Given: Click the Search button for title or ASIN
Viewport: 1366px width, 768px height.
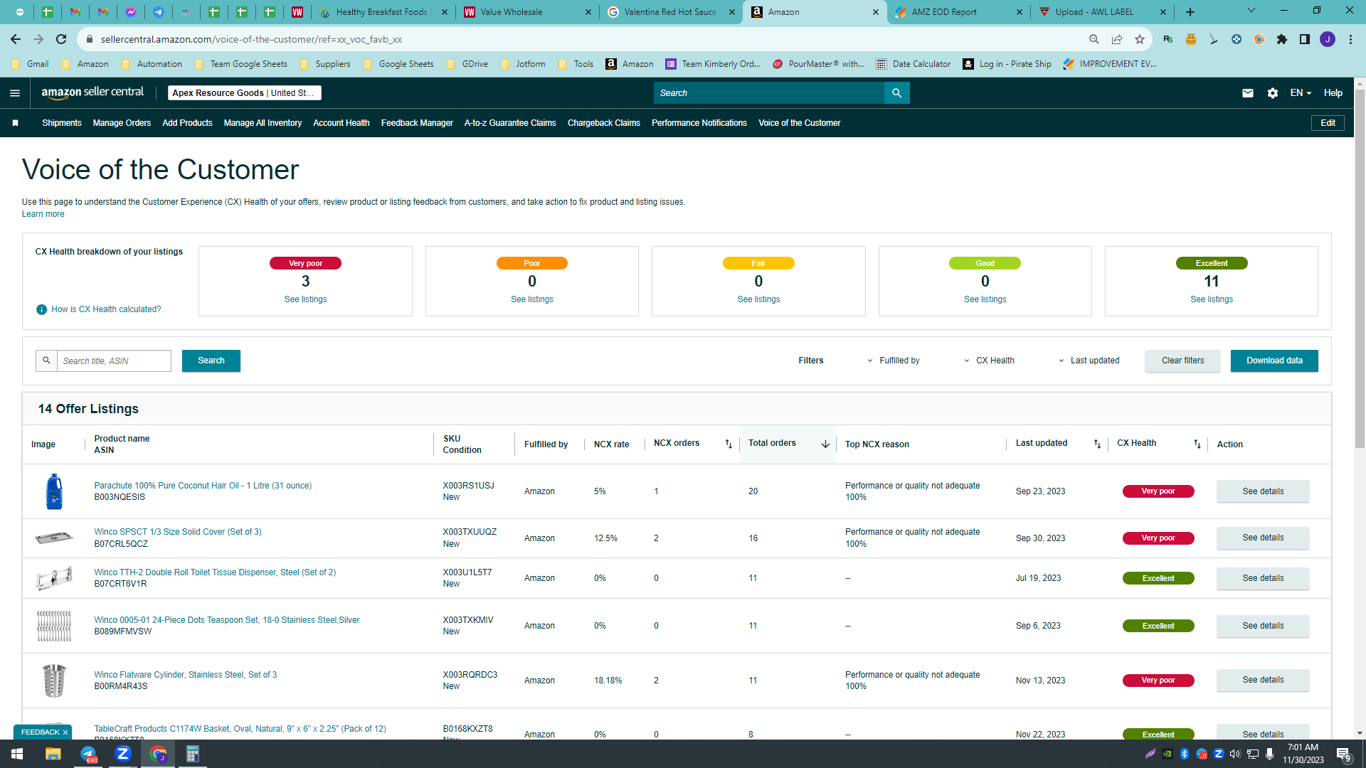Looking at the screenshot, I should (211, 361).
